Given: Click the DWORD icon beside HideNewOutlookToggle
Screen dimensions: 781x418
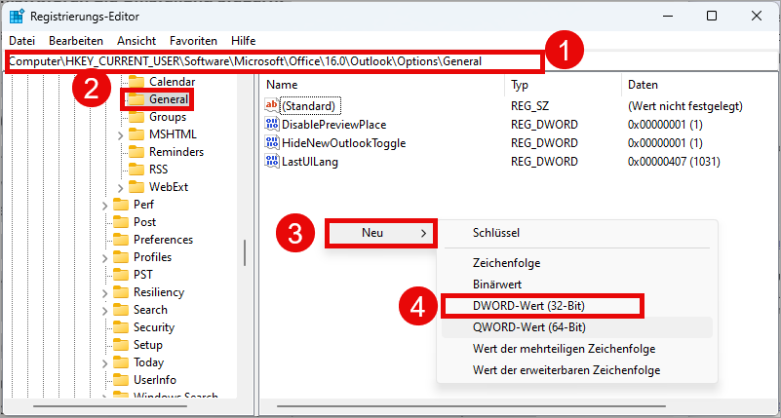Looking at the screenshot, I should [x=272, y=143].
